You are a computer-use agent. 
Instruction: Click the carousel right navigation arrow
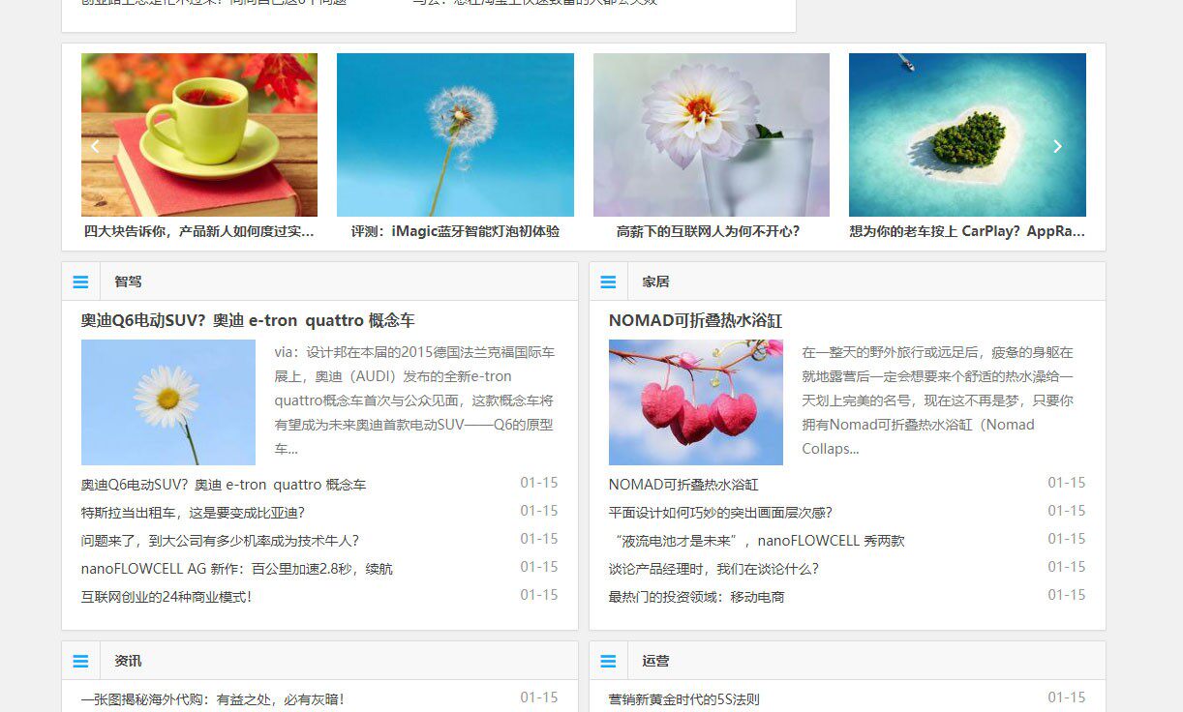point(1057,146)
